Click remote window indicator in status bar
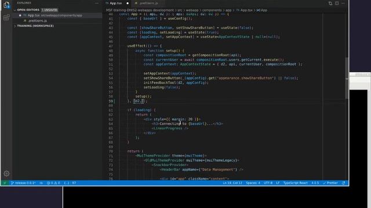 [5, 183]
